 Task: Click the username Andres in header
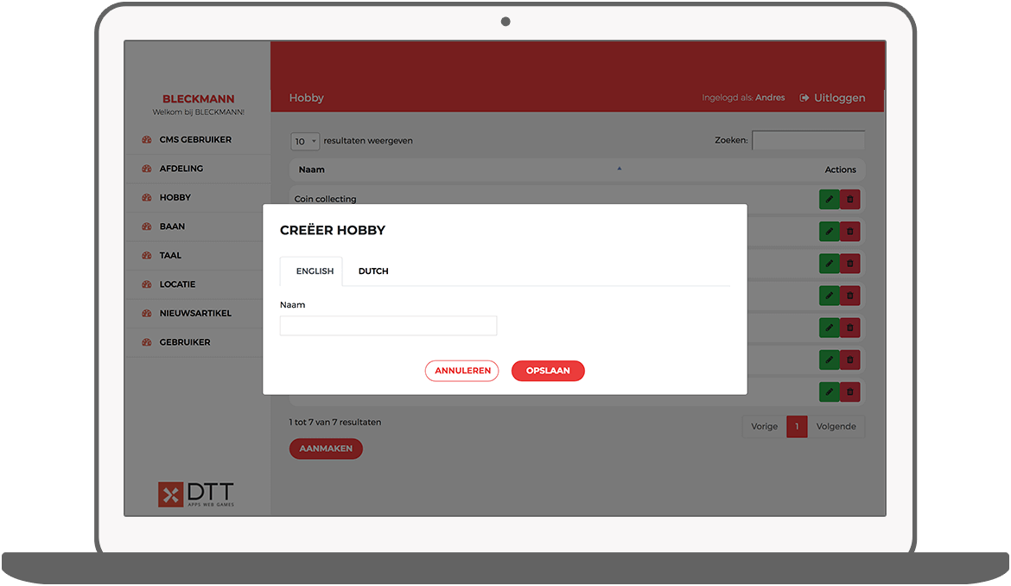(x=770, y=98)
